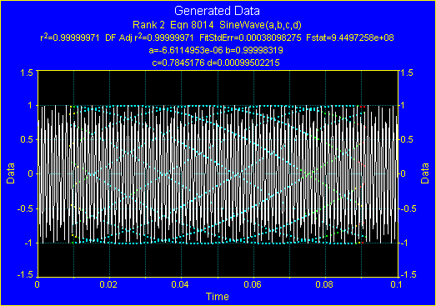Click the Fstat=9.4497258e+08 value
This screenshot has height=306, width=436.
coord(350,38)
